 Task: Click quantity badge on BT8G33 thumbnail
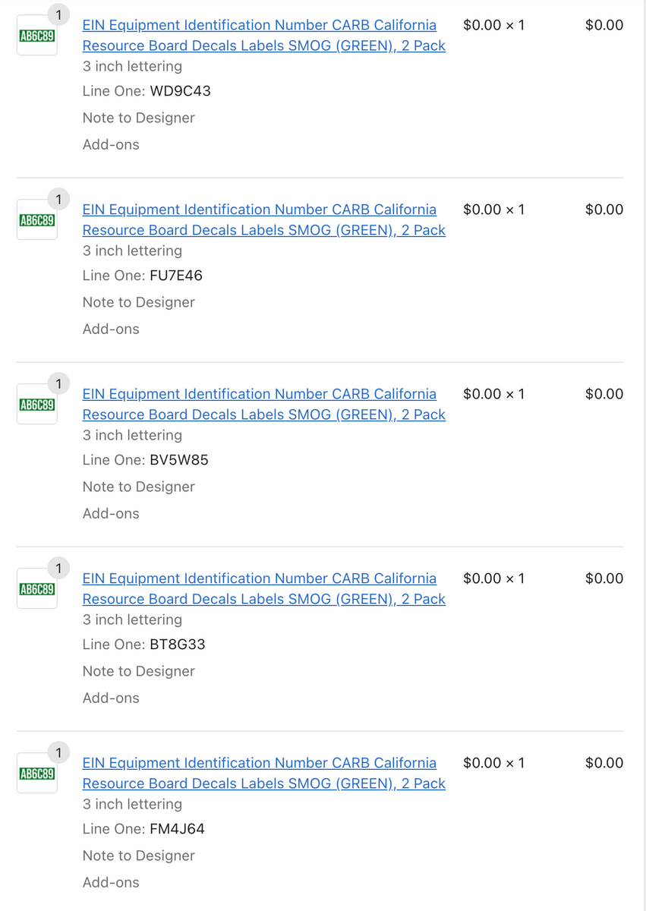click(x=58, y=568)
